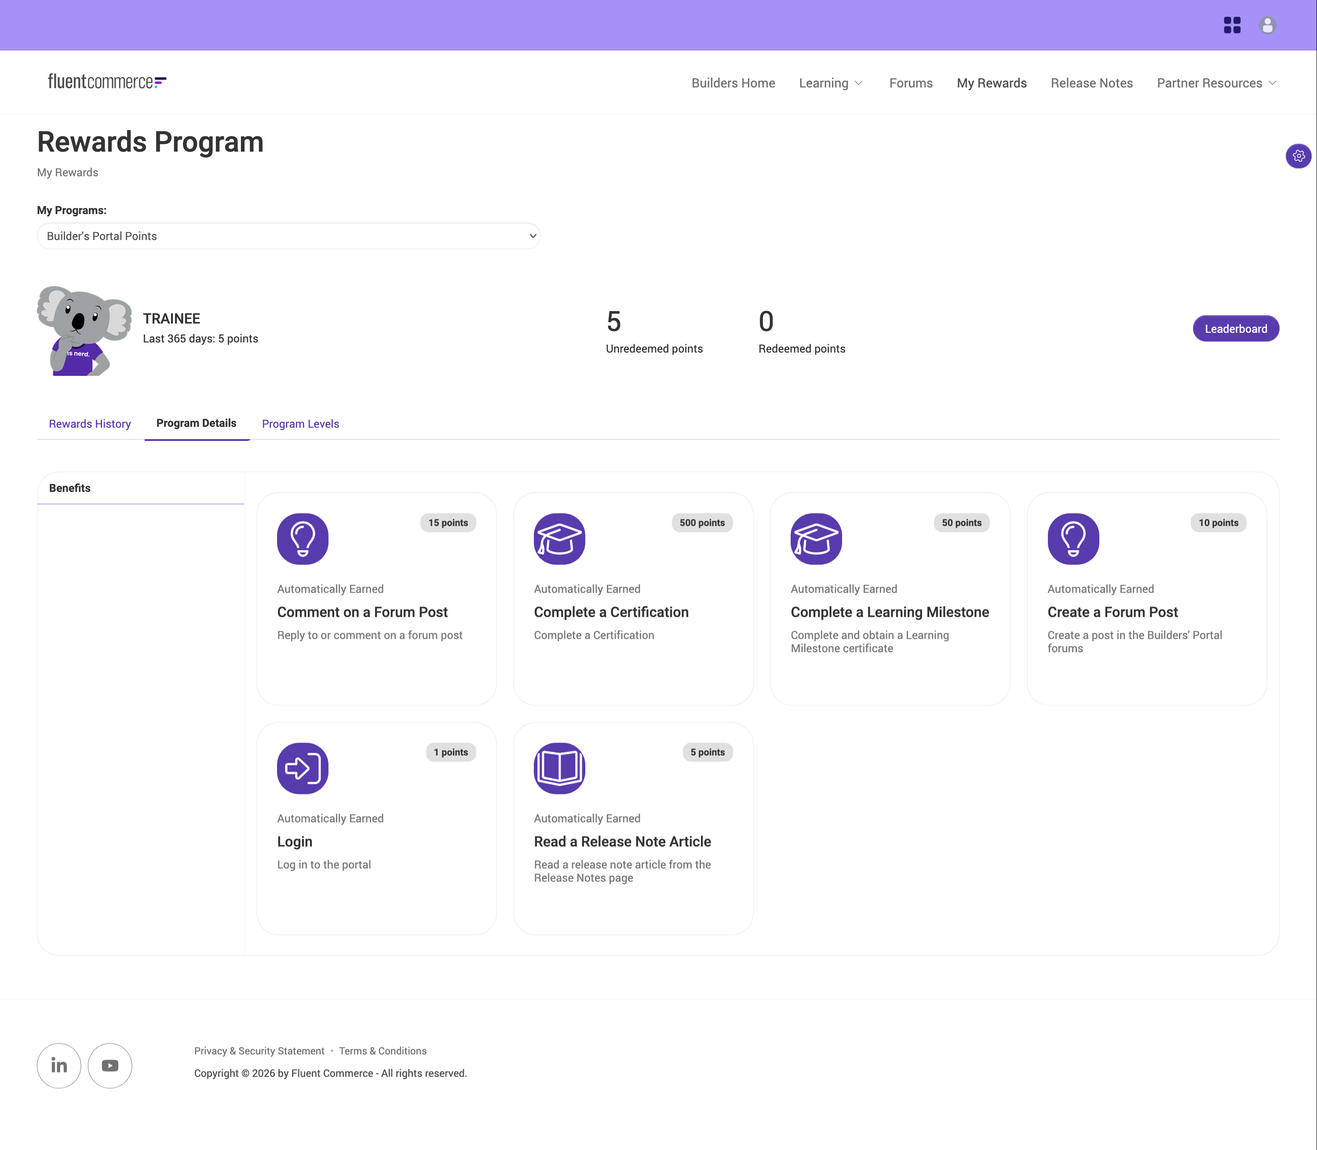Click the 50 points badge
Viewport: 1317px width, 1150px height.
pyautogui.click(x=961, y=523)
